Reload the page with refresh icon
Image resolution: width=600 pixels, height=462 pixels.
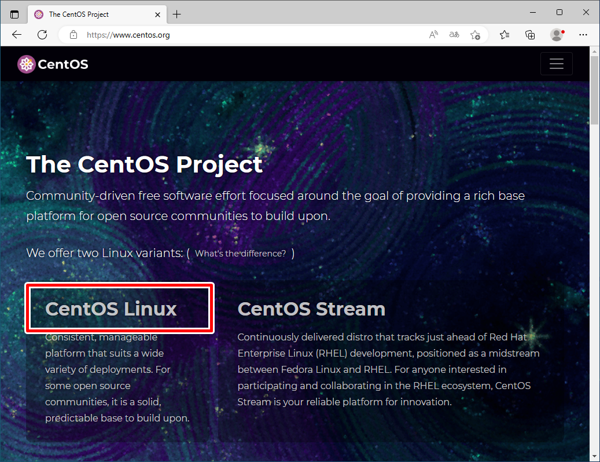[x=42, y=35]
